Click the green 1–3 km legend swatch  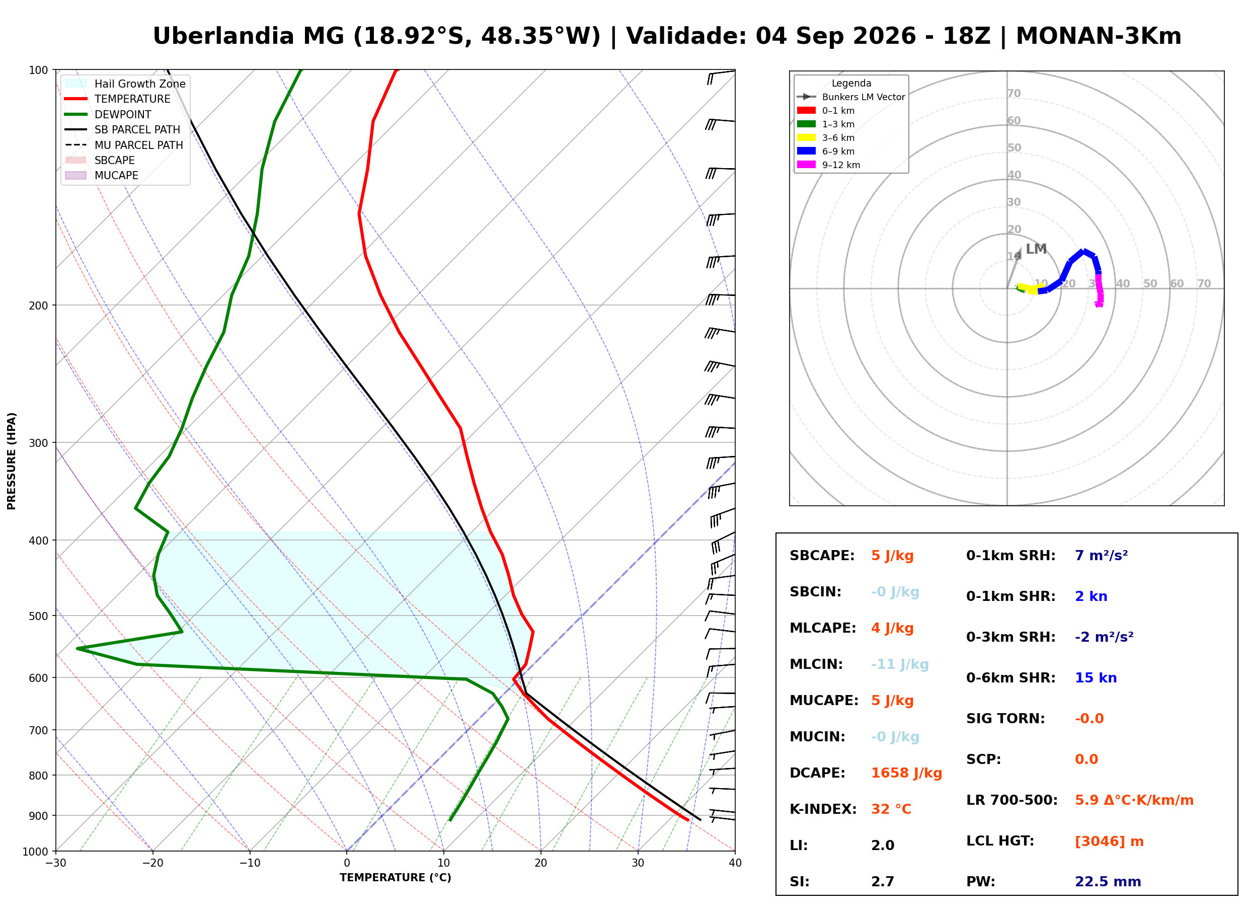(x=806, y=124)
